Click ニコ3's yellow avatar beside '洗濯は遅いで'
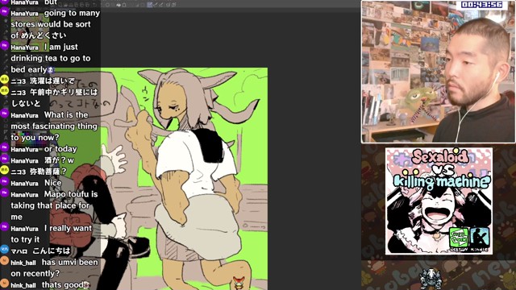516x290 pixels. point(4,79)
